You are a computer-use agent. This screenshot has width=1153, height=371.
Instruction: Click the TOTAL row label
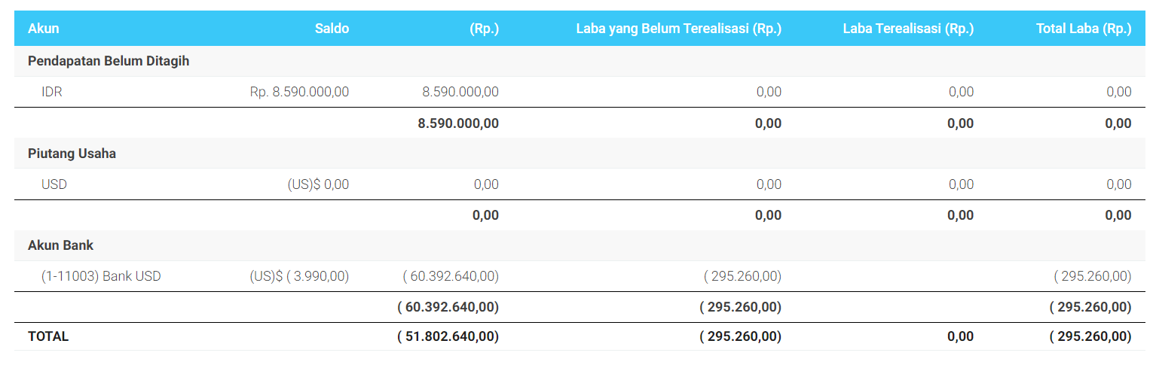click(48, 337)
